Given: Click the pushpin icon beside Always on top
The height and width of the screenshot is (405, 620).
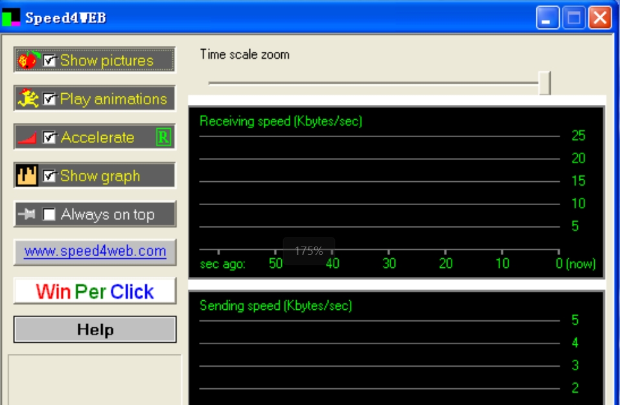Looking at the screenshot, I should coord(28,215).
